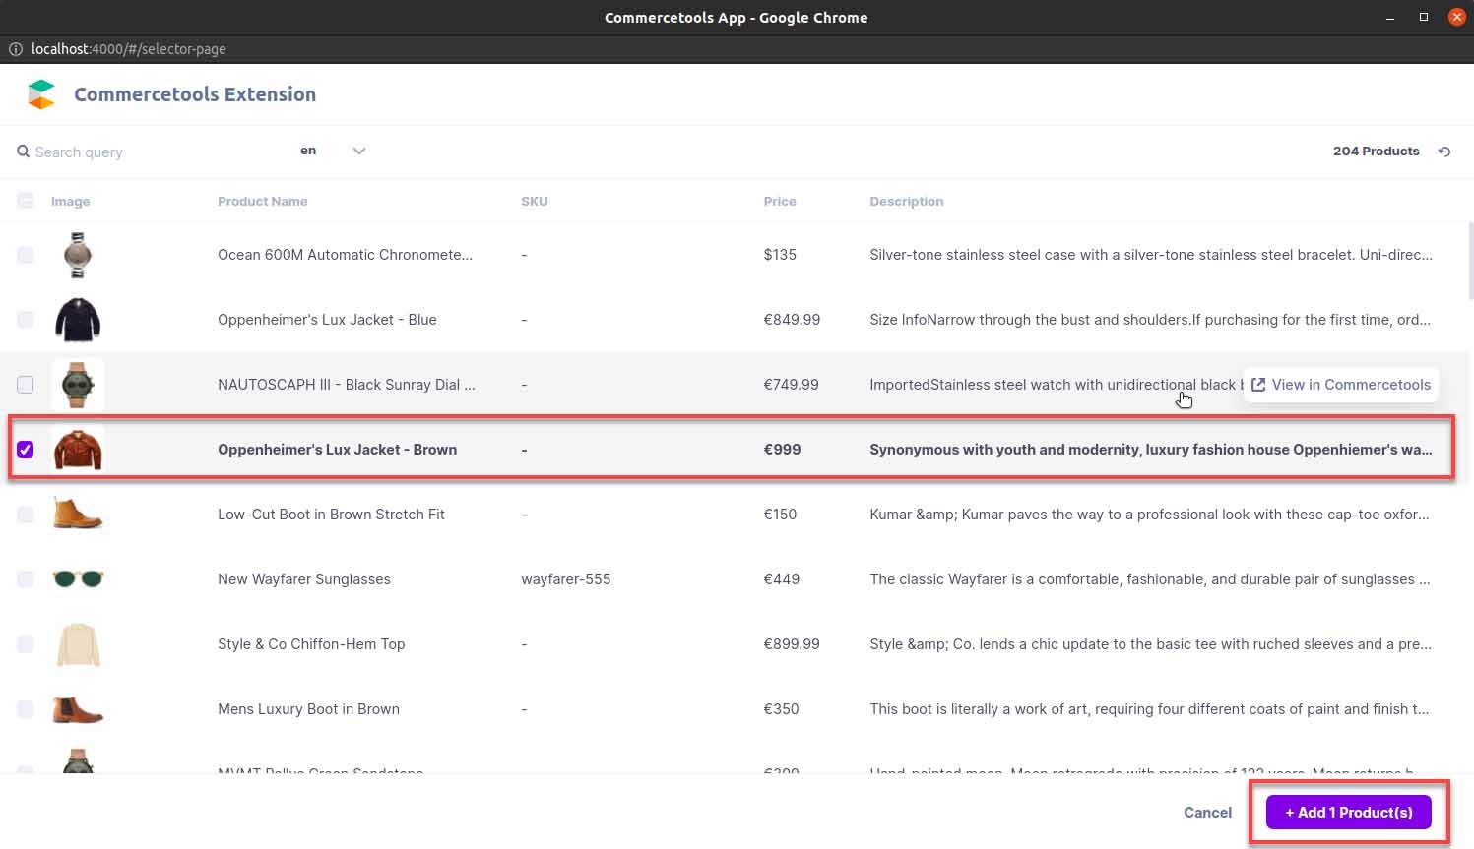Click the Product Name column header
The image size is (1474, 849).
263,201
